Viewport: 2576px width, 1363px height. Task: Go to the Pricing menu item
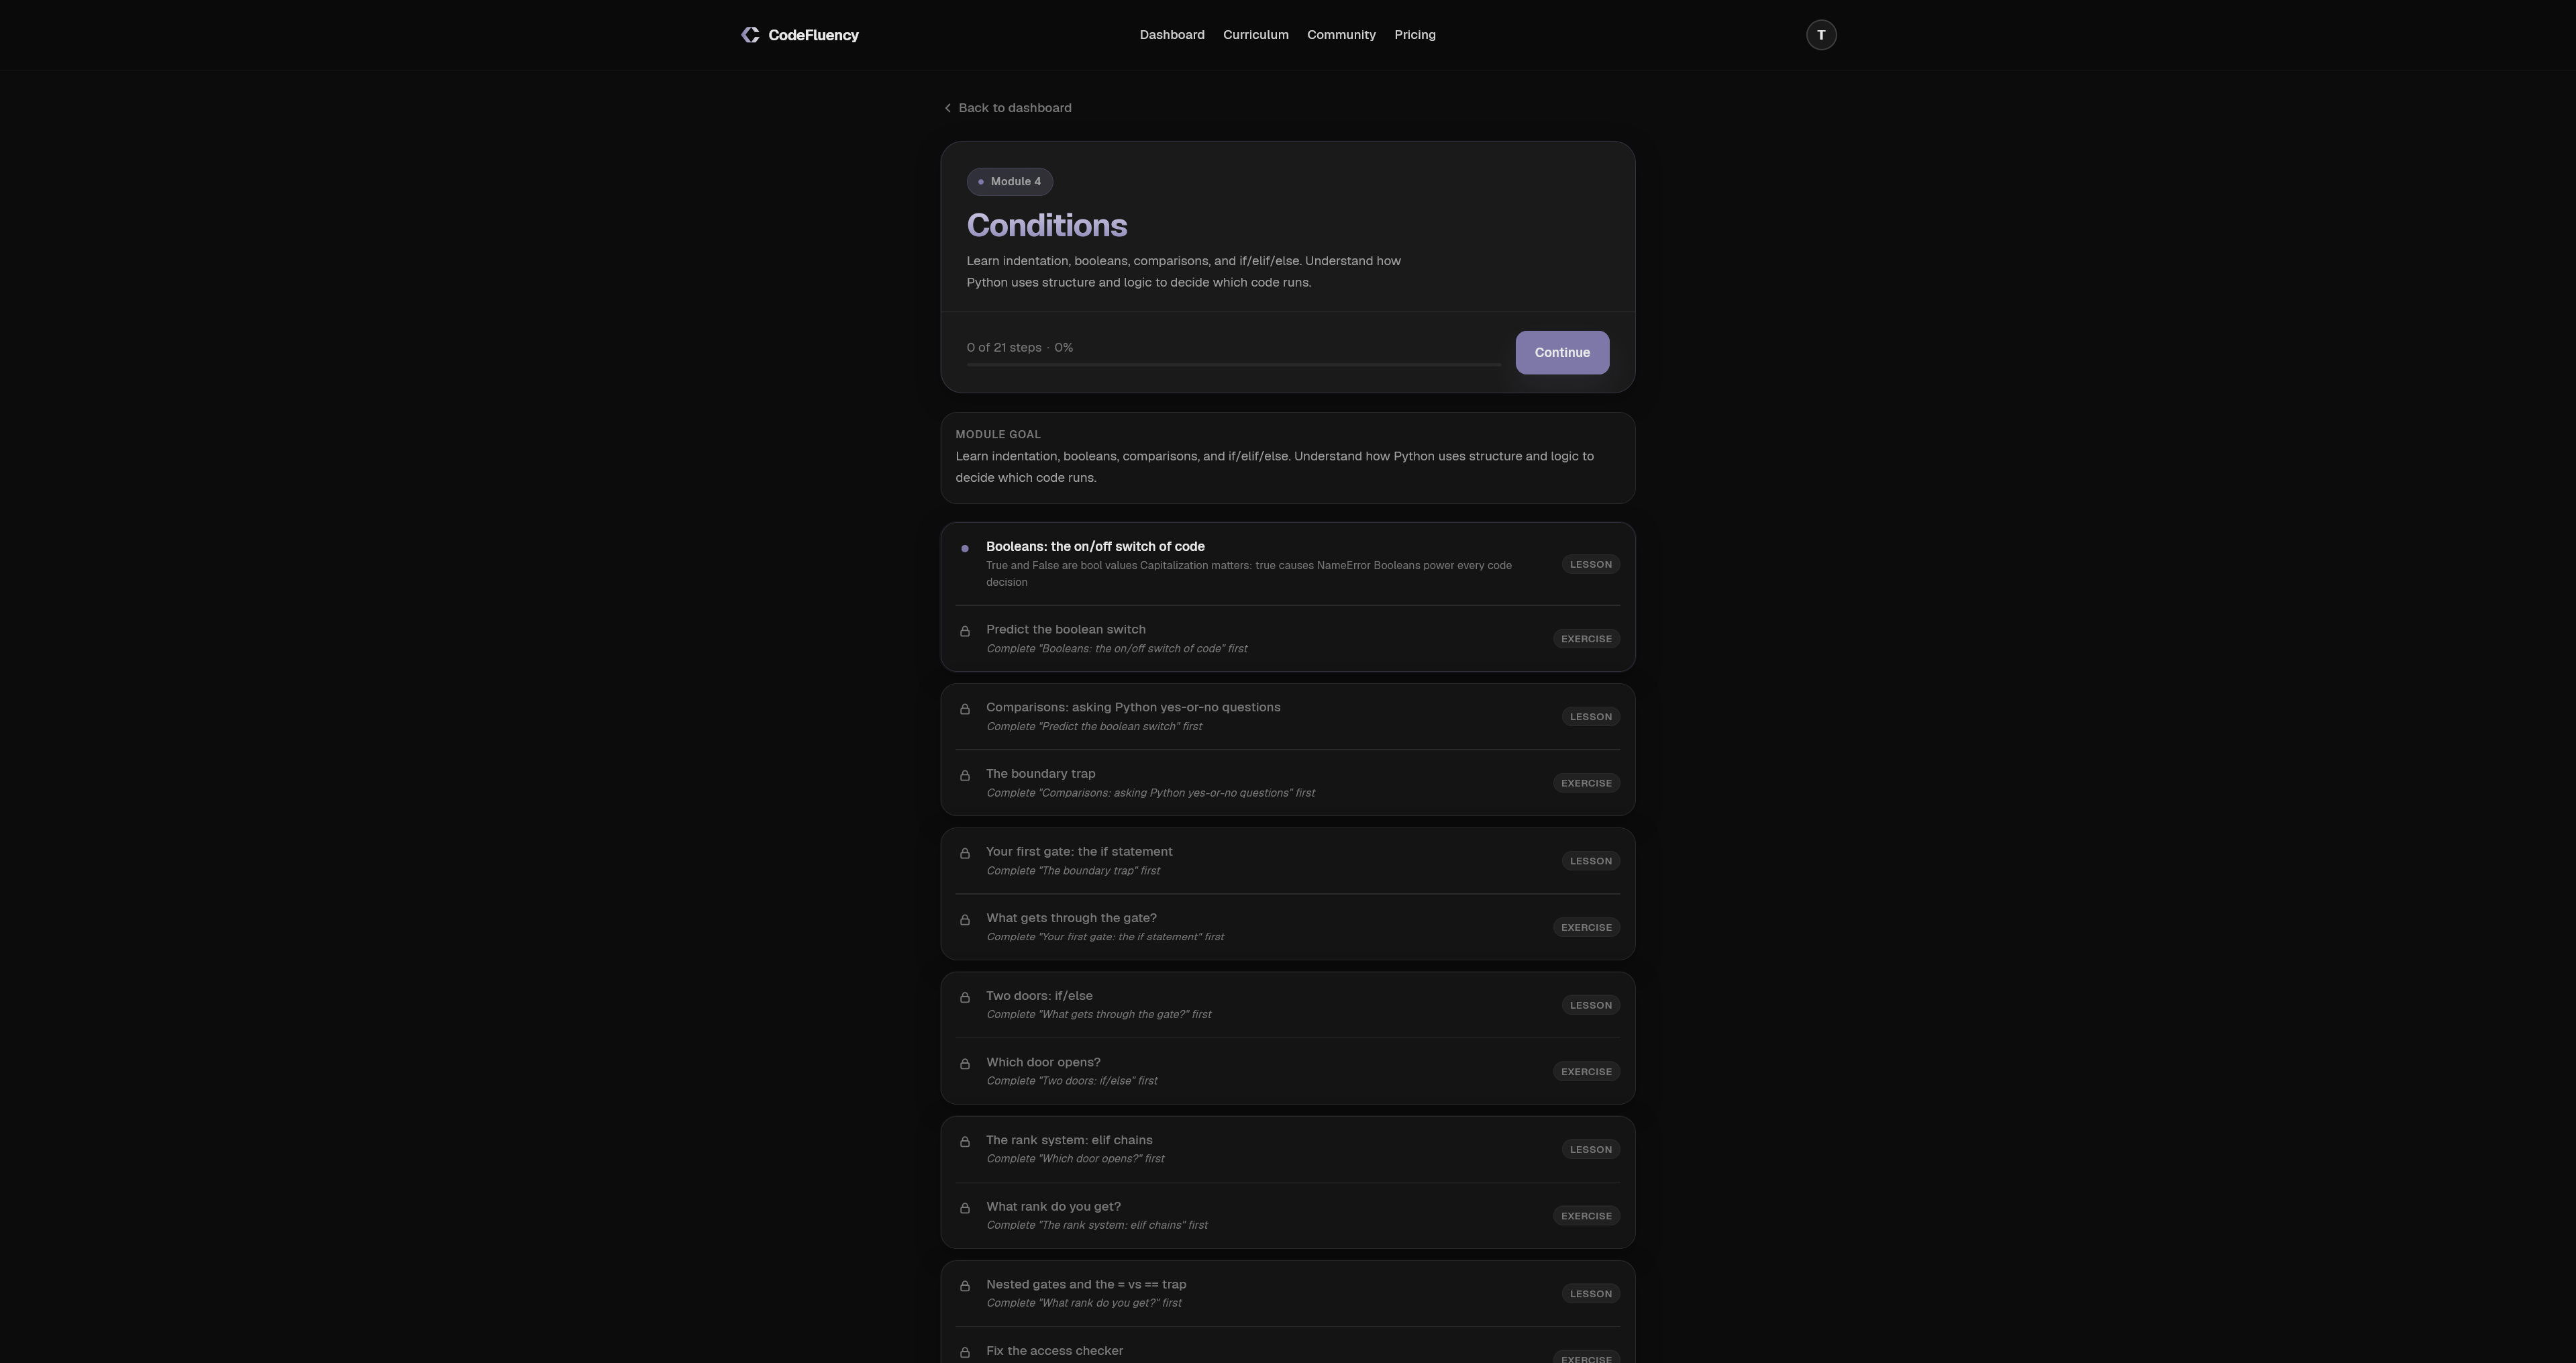coord(1414,34)
